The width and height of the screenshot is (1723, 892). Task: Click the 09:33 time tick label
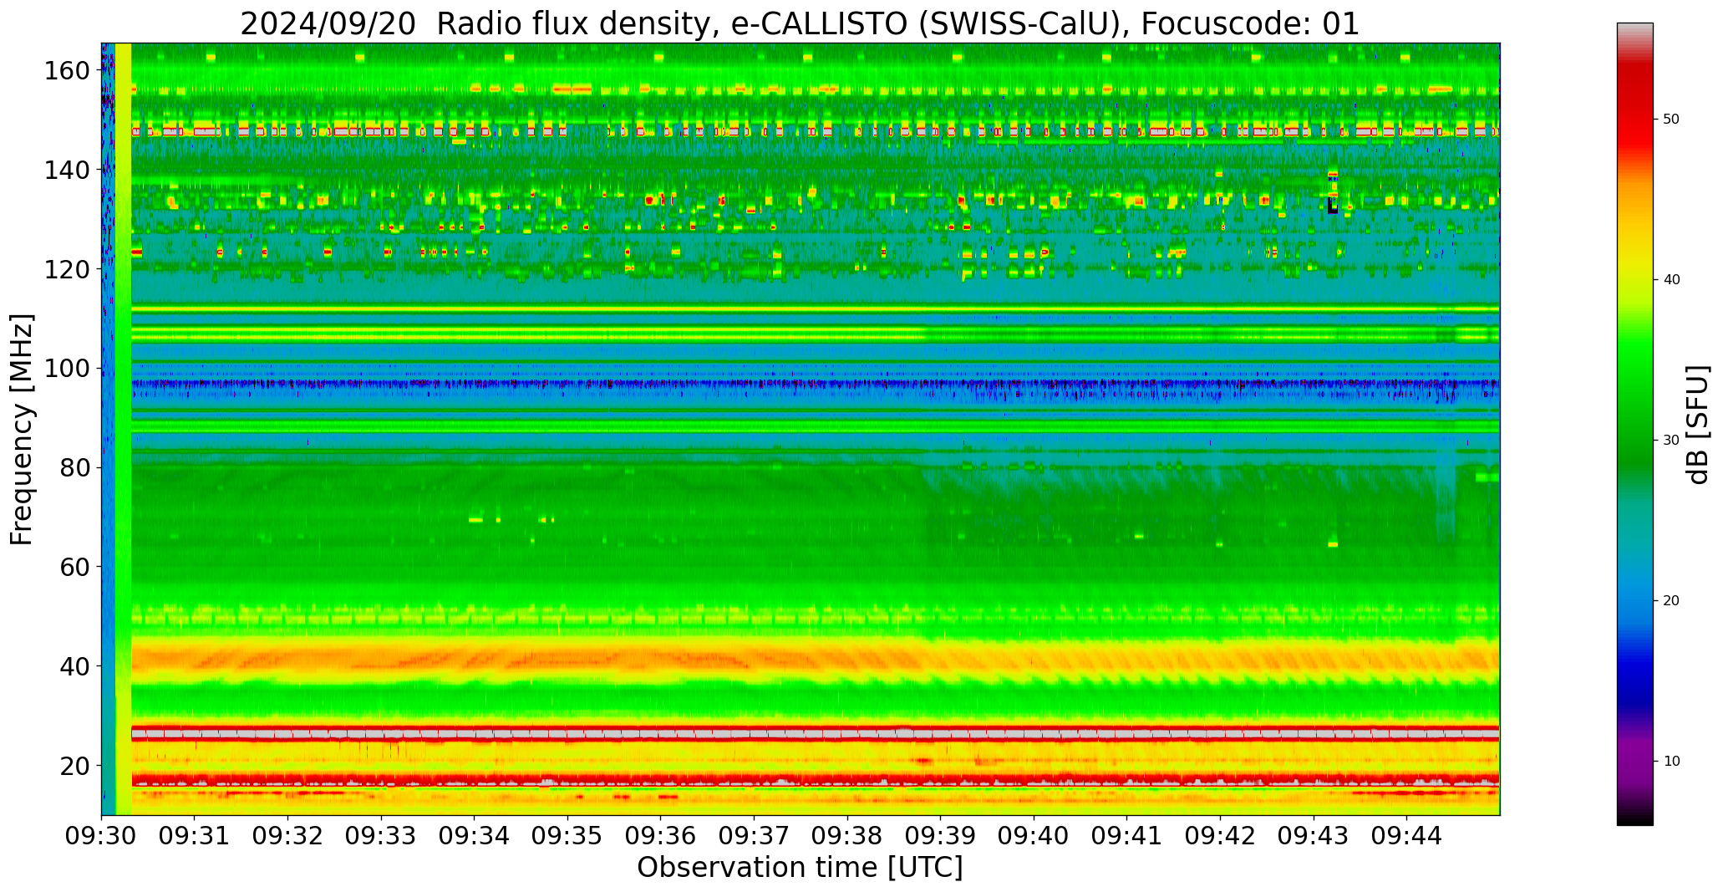point(382,835)
